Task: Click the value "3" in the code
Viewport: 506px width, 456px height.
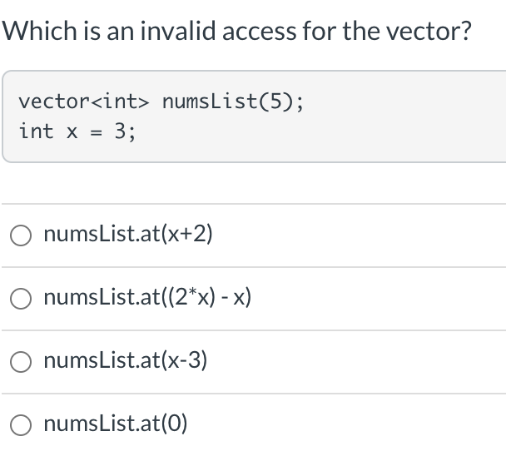Action: 121,131
